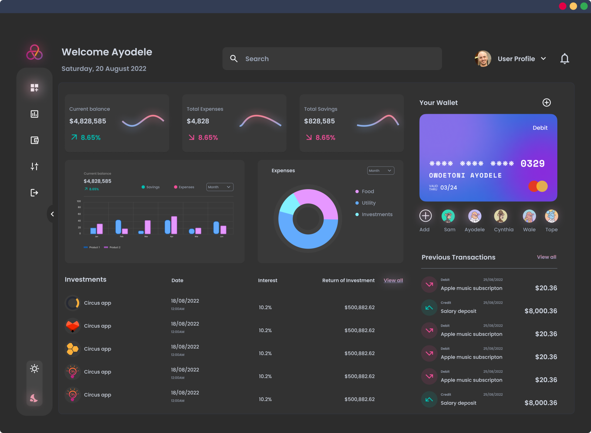
Task: Click the honeycomb Circus app icon
Action: pos(72,349)
